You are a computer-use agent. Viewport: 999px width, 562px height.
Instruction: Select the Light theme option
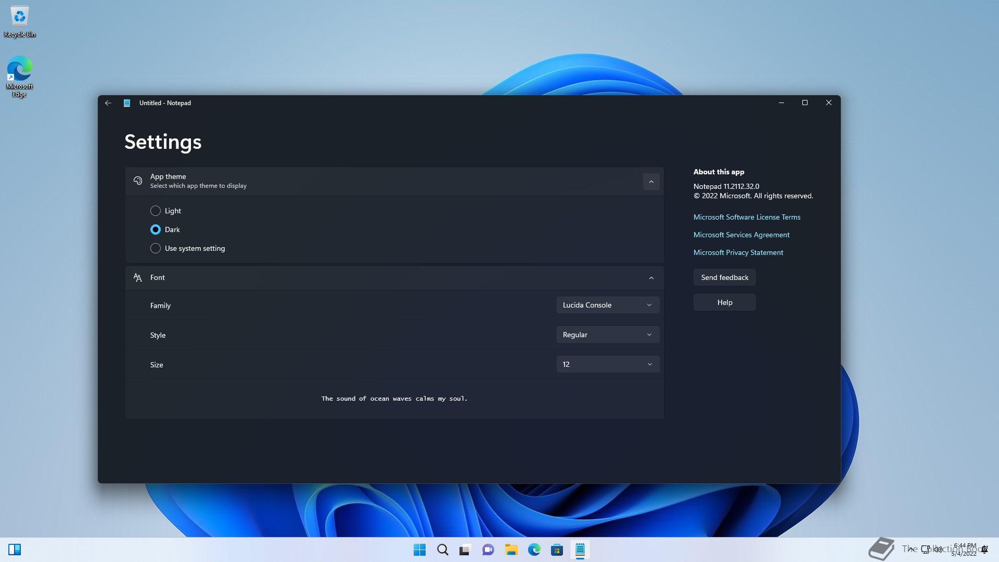click(x=165, y=211)
